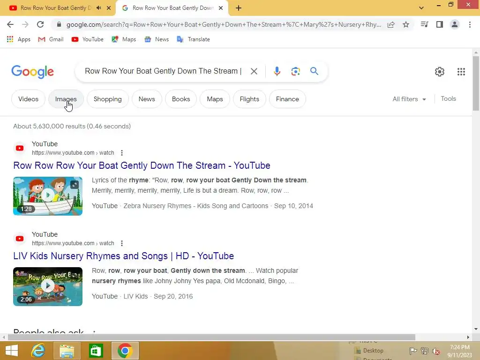480x360 pixels.
Task: Open Apps bookmark shortcut
Action: (x=18, y=39)
